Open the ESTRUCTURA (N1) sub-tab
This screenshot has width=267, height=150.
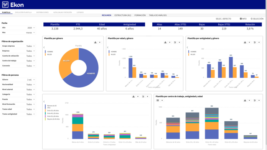123,15
